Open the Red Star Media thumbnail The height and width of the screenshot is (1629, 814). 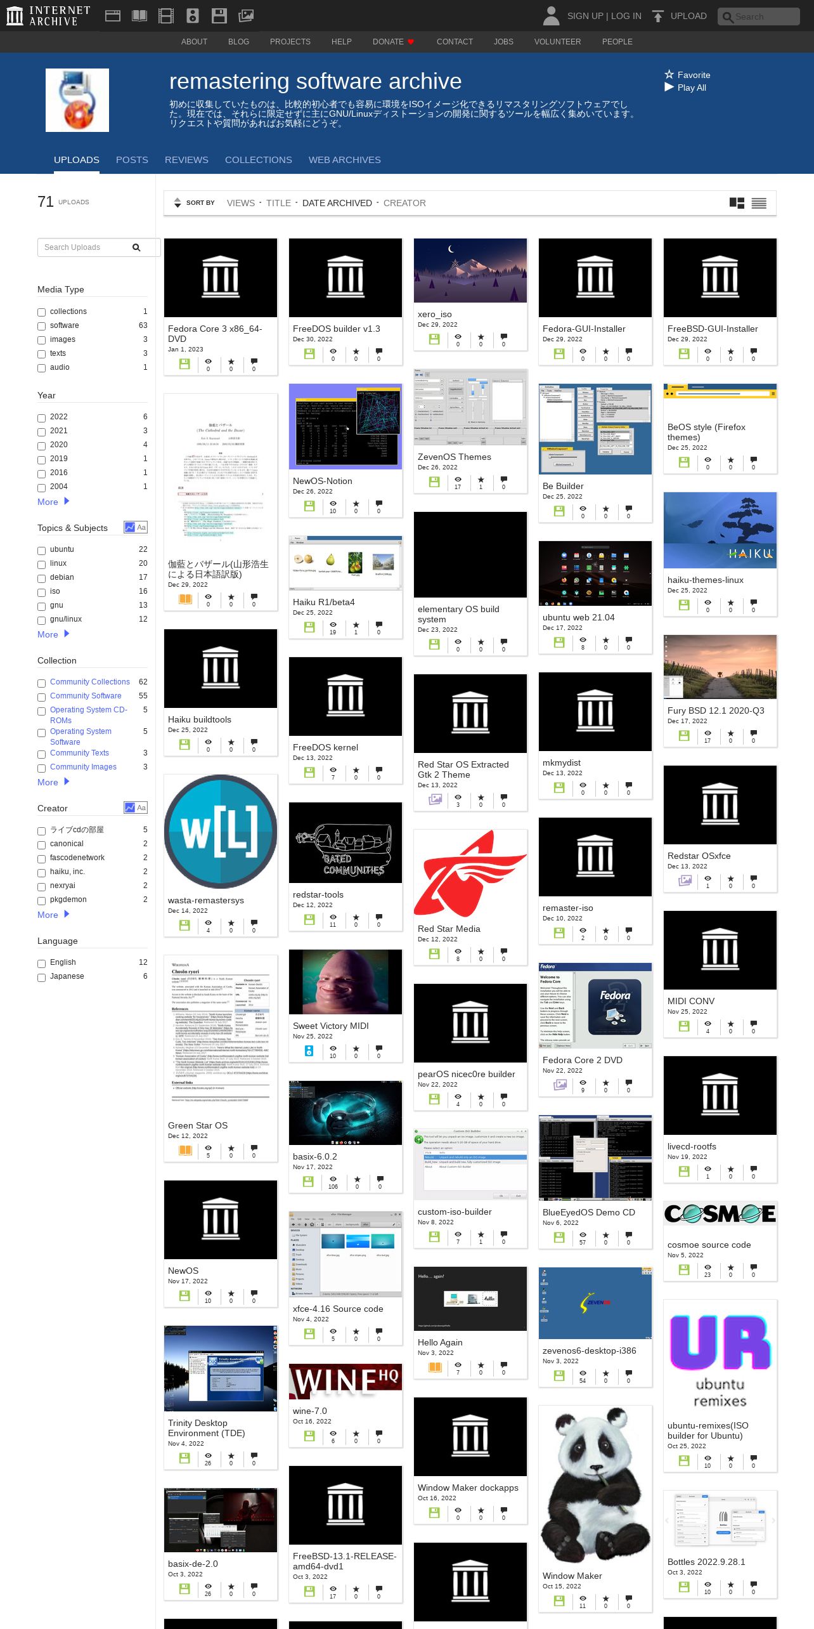point(470,873)
